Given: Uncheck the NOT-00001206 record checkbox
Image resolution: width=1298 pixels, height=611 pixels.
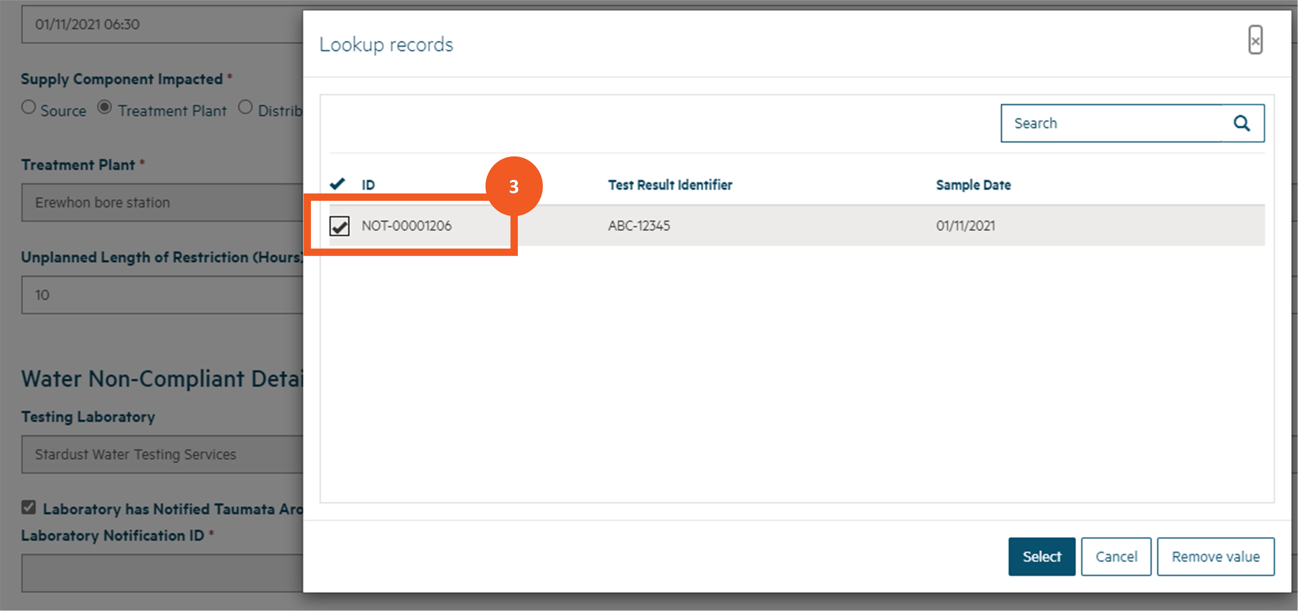Looking at the screenshot, I should tap(339, 226).
